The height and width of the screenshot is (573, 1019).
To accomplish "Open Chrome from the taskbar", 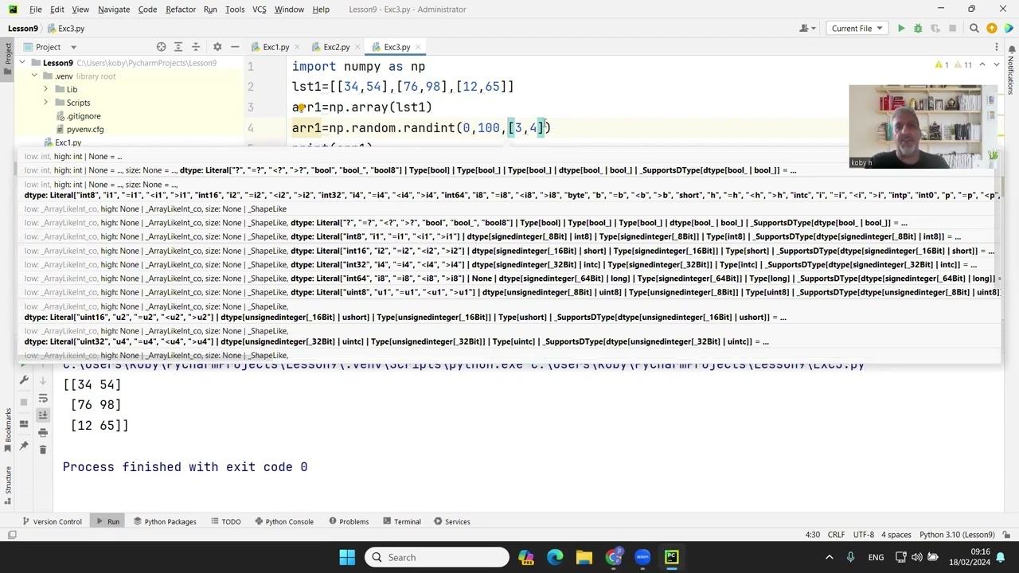I will click(x=614, y=557).
